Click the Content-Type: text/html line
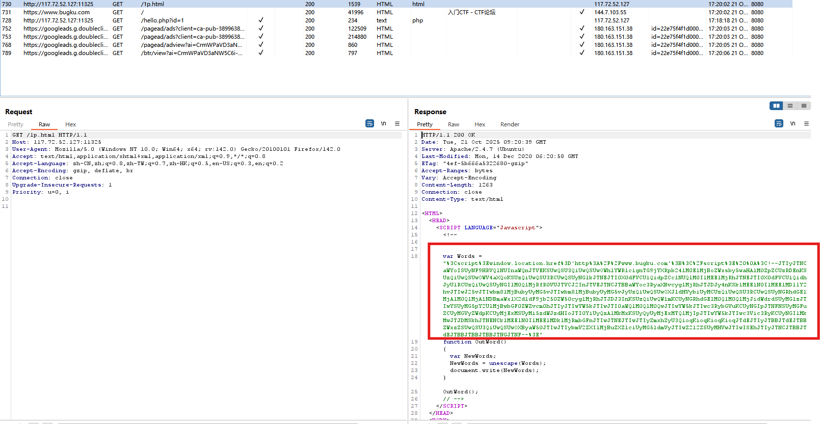 [462, 199]
